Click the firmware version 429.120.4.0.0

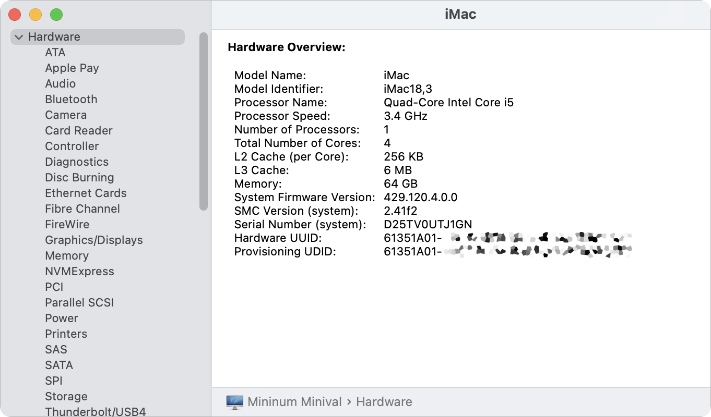421,198
